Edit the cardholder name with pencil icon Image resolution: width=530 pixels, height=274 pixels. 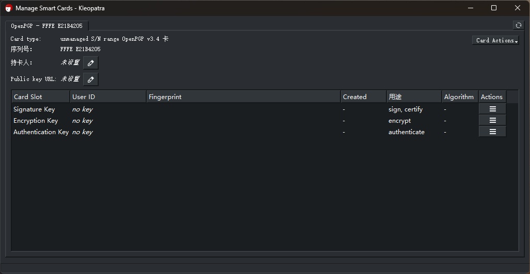[x=90, y=63]
